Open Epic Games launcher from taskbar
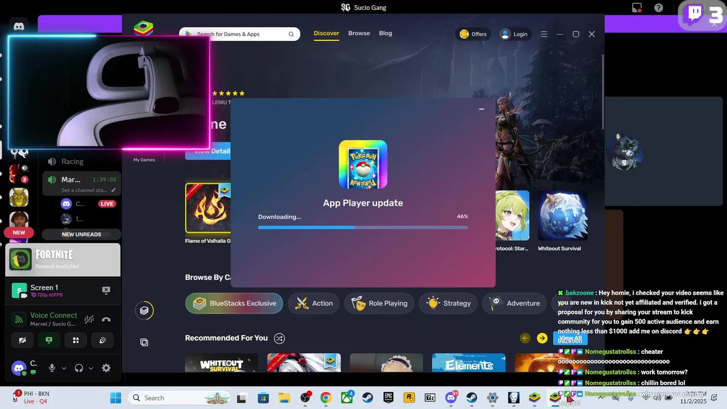 click(388, 398)
